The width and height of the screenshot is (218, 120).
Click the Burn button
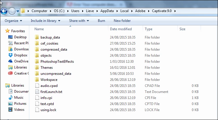coord(101,21)
